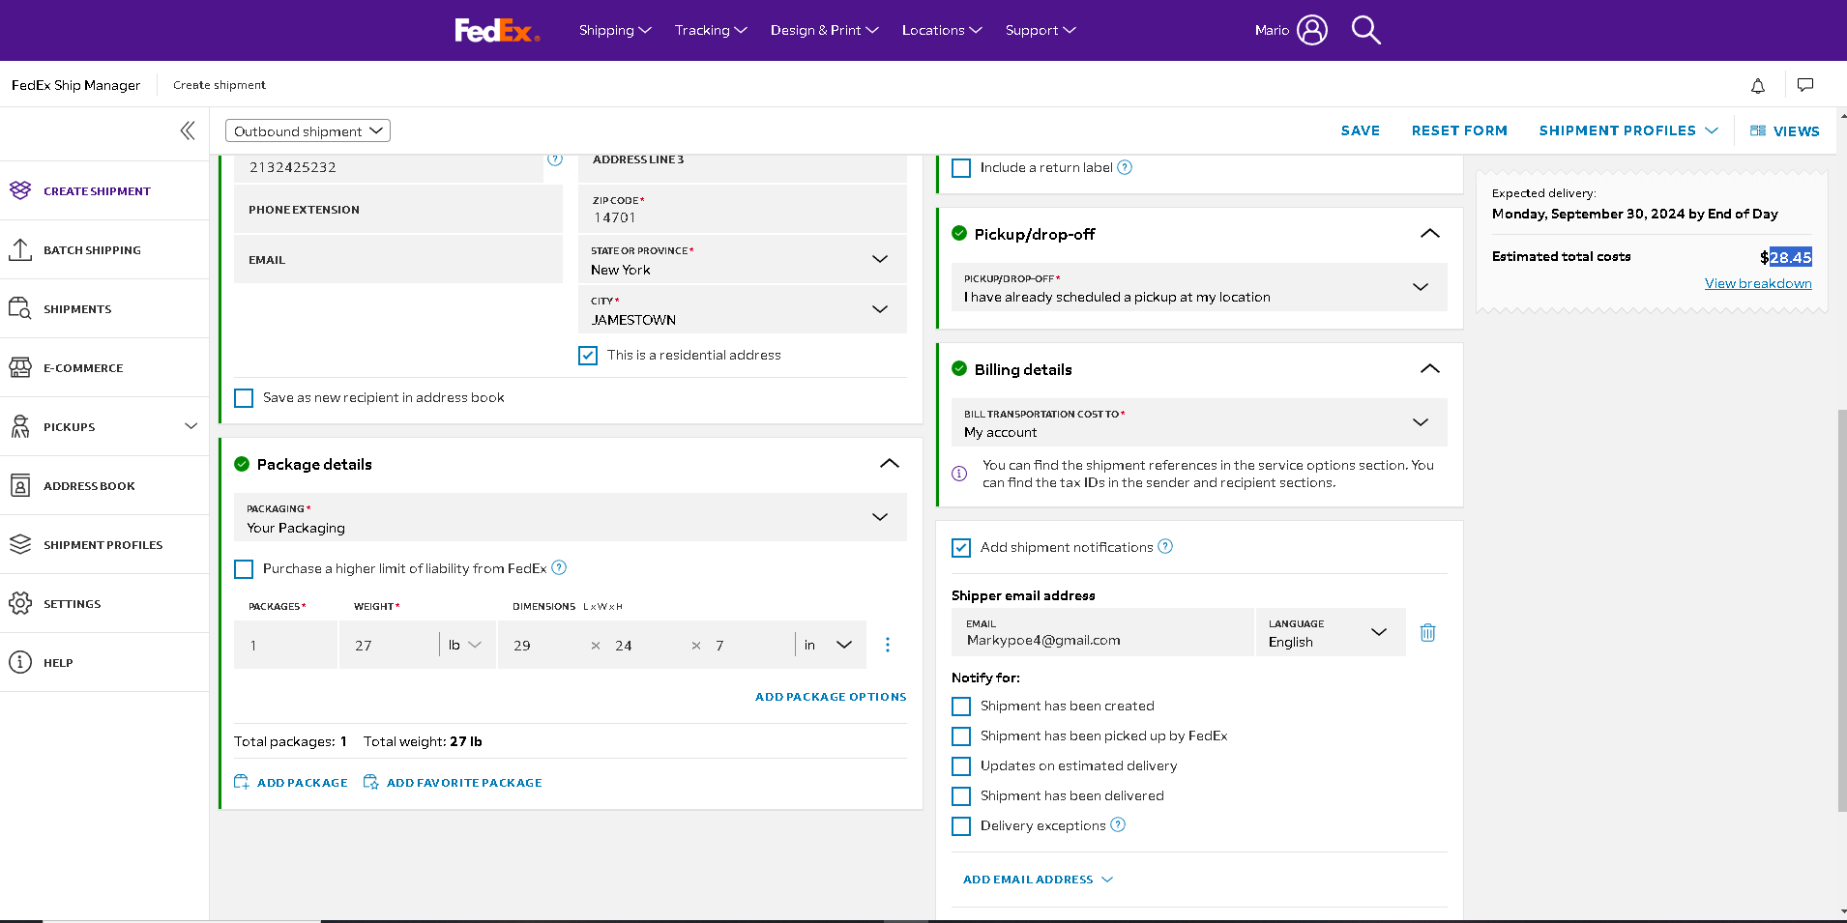Click the FedEx logo
The width and height of the screenshot is (1847, 923).
coord(497,31)
